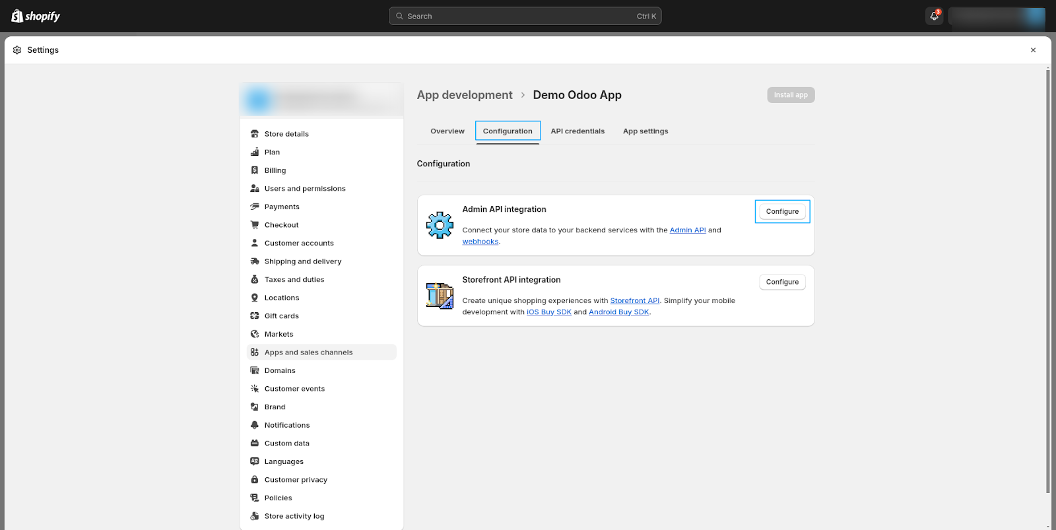This screenshot has height=530, width=1056.
Task: Configure the Admin API integration
Action: 782,211
